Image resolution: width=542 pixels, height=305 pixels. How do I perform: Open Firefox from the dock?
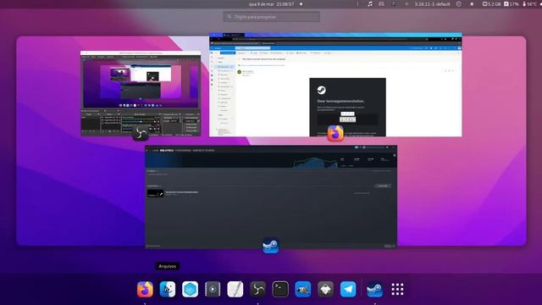click(x=145, y=289)
